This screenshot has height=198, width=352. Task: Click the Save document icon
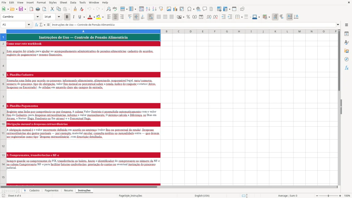pos(21,9)
